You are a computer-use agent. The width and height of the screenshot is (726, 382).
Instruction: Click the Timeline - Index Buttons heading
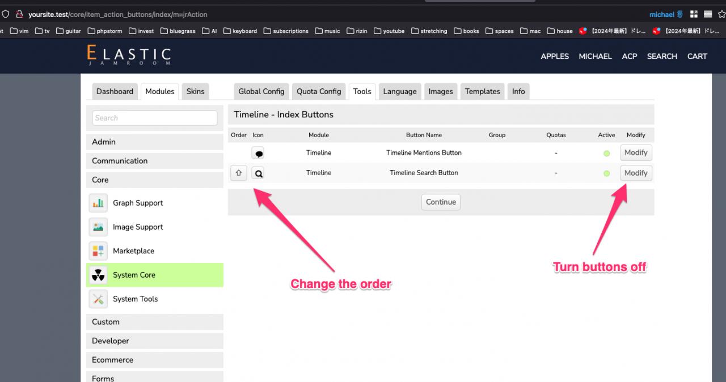tap(284, 114)
